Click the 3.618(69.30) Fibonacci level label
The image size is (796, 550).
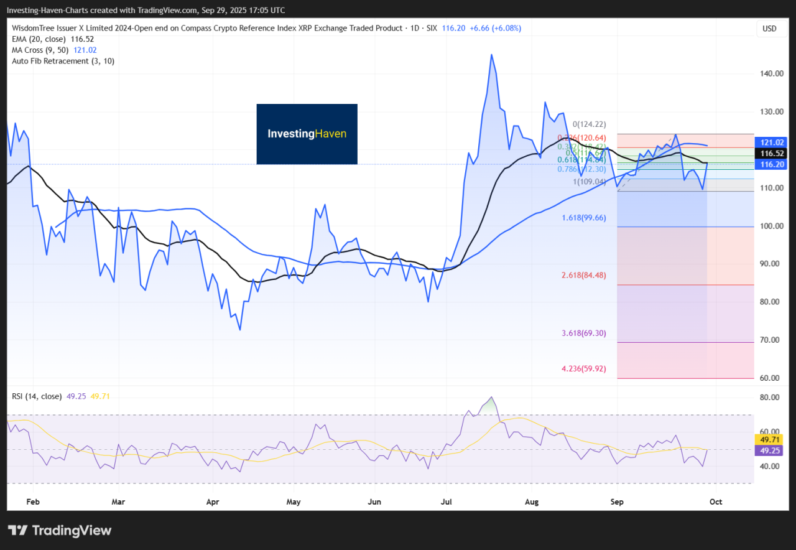tap(583, 333)
